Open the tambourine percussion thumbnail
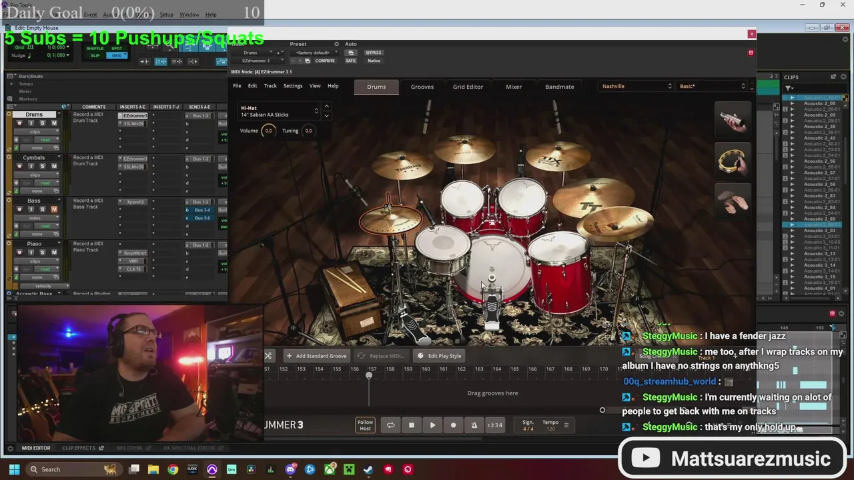This screenshot has width=854, height=480. (733, 160)
